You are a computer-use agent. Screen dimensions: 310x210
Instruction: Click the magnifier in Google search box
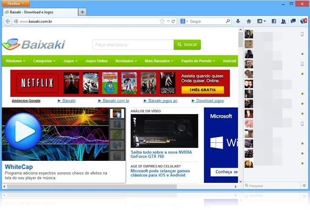click(x=228, y=21)
